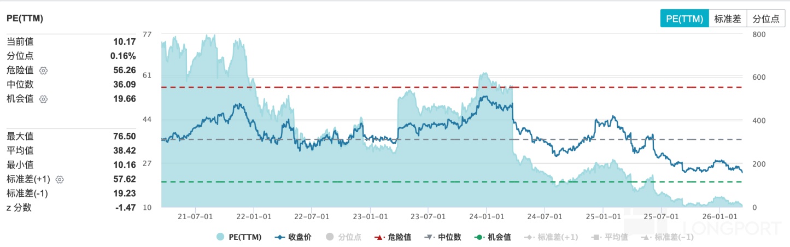Click the 24-01-01 date label on axis

point(485,217)
